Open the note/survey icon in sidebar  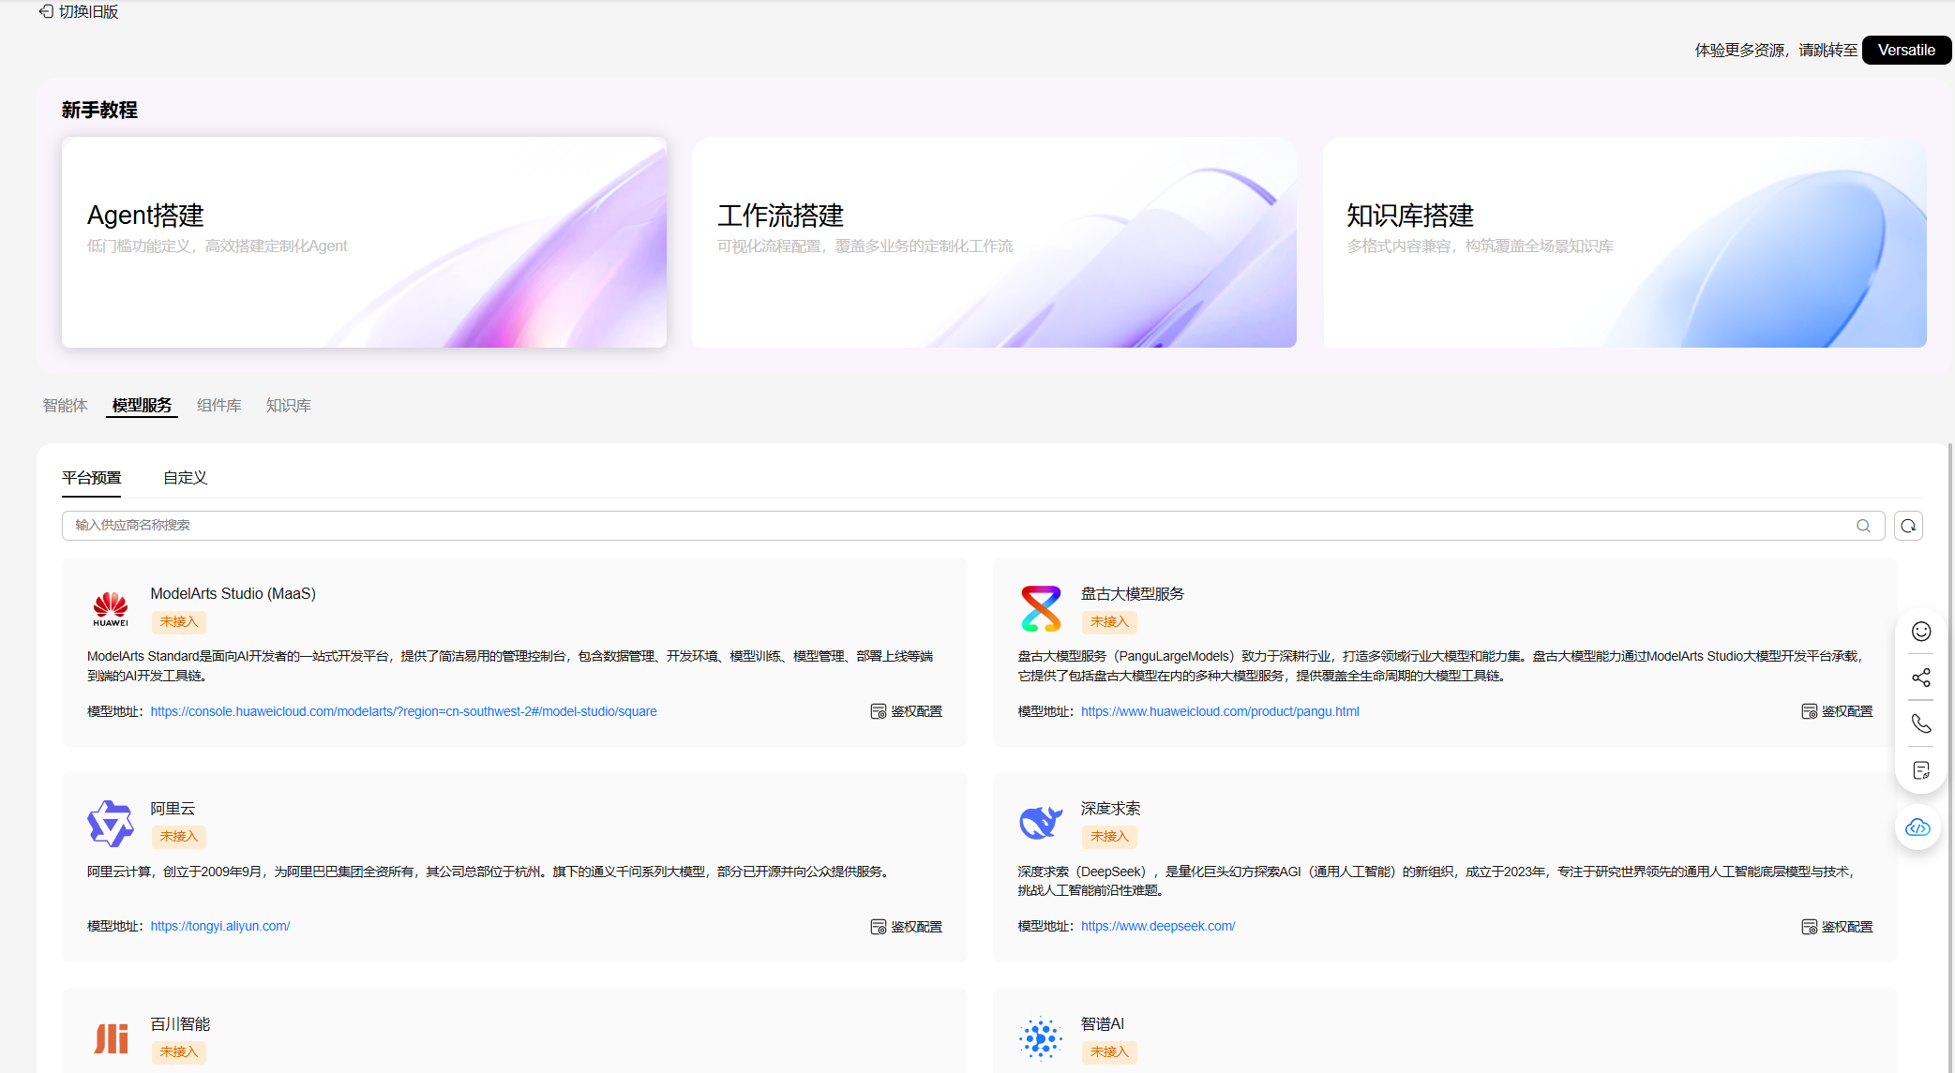[1921, 770]
